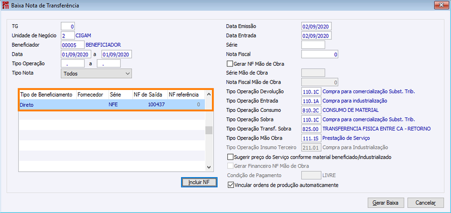Click Tipo Operação Insumo Terceiro field 211.01
Screen dimensions: 451x213
click(x=311, y=147)
